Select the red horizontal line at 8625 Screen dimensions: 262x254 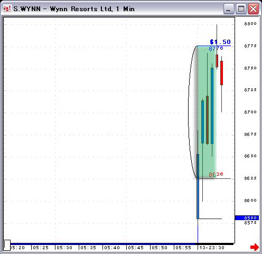(x=214, y=179)
